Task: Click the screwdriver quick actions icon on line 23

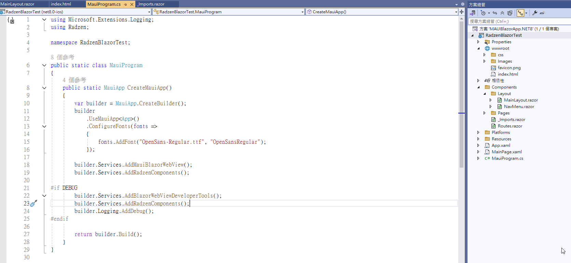Action: (x=33, y=203)
